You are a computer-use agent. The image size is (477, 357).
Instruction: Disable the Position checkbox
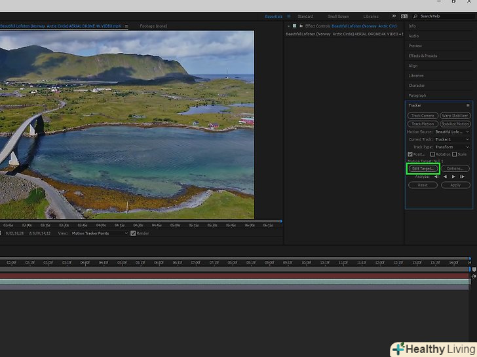click(410, 154)
